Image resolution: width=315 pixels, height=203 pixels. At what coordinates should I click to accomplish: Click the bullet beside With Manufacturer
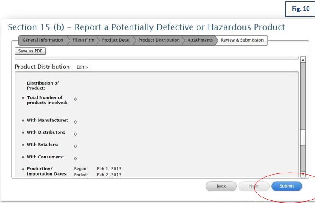tap(23, 121)
